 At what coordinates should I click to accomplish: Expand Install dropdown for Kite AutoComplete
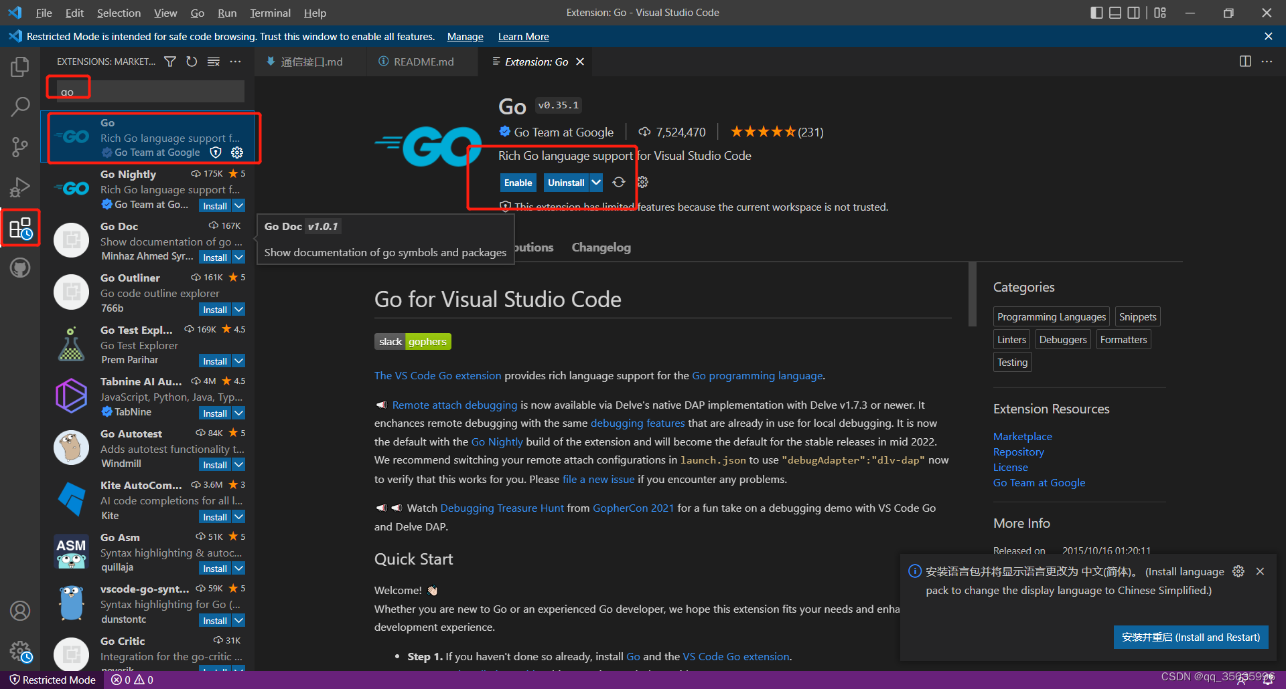[x=239, y=517]
